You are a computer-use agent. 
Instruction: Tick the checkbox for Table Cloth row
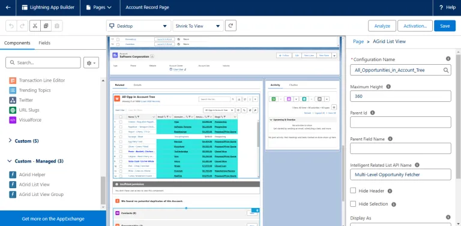pyautogui.click(x=121, y=161)
